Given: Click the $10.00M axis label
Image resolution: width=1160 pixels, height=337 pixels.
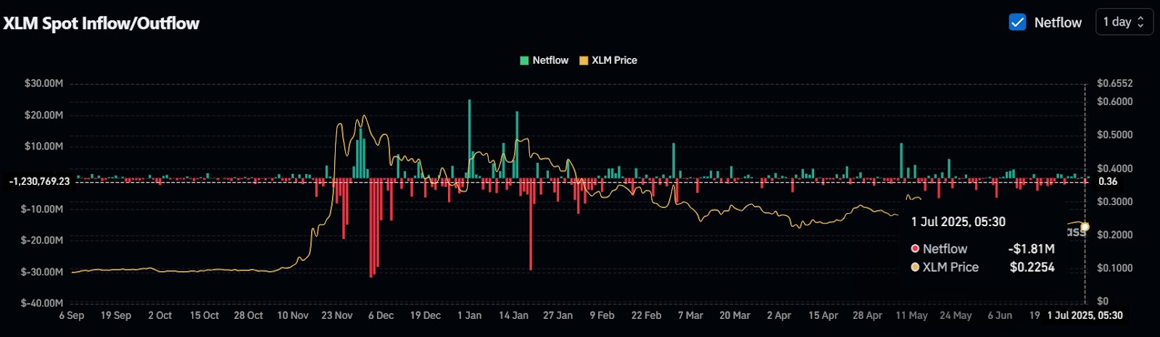Looking at the screenshot, I should [43, 146].
